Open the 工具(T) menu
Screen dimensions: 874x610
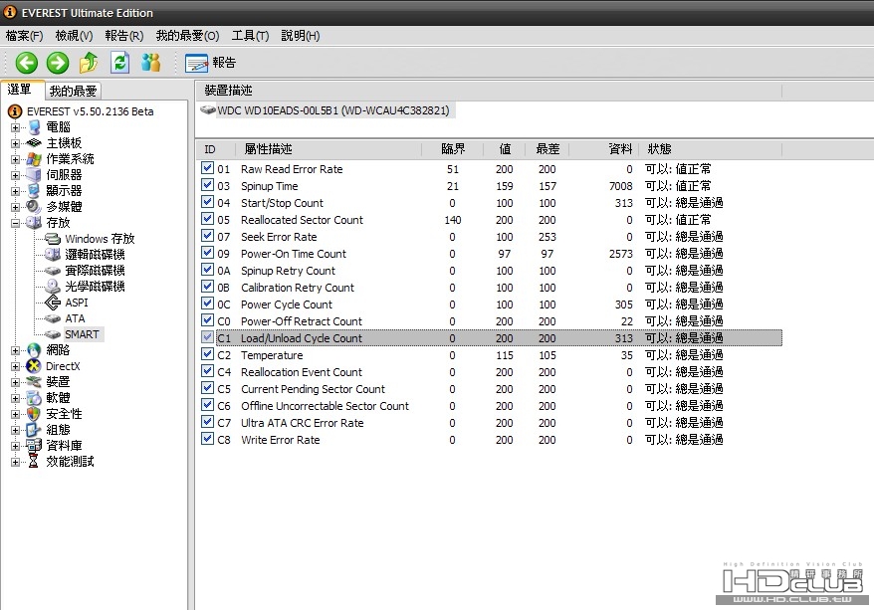[250, 36]
